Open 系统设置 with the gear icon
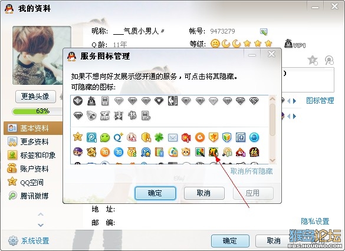Viewport: 345px width, 251px height. coord(29,240)
